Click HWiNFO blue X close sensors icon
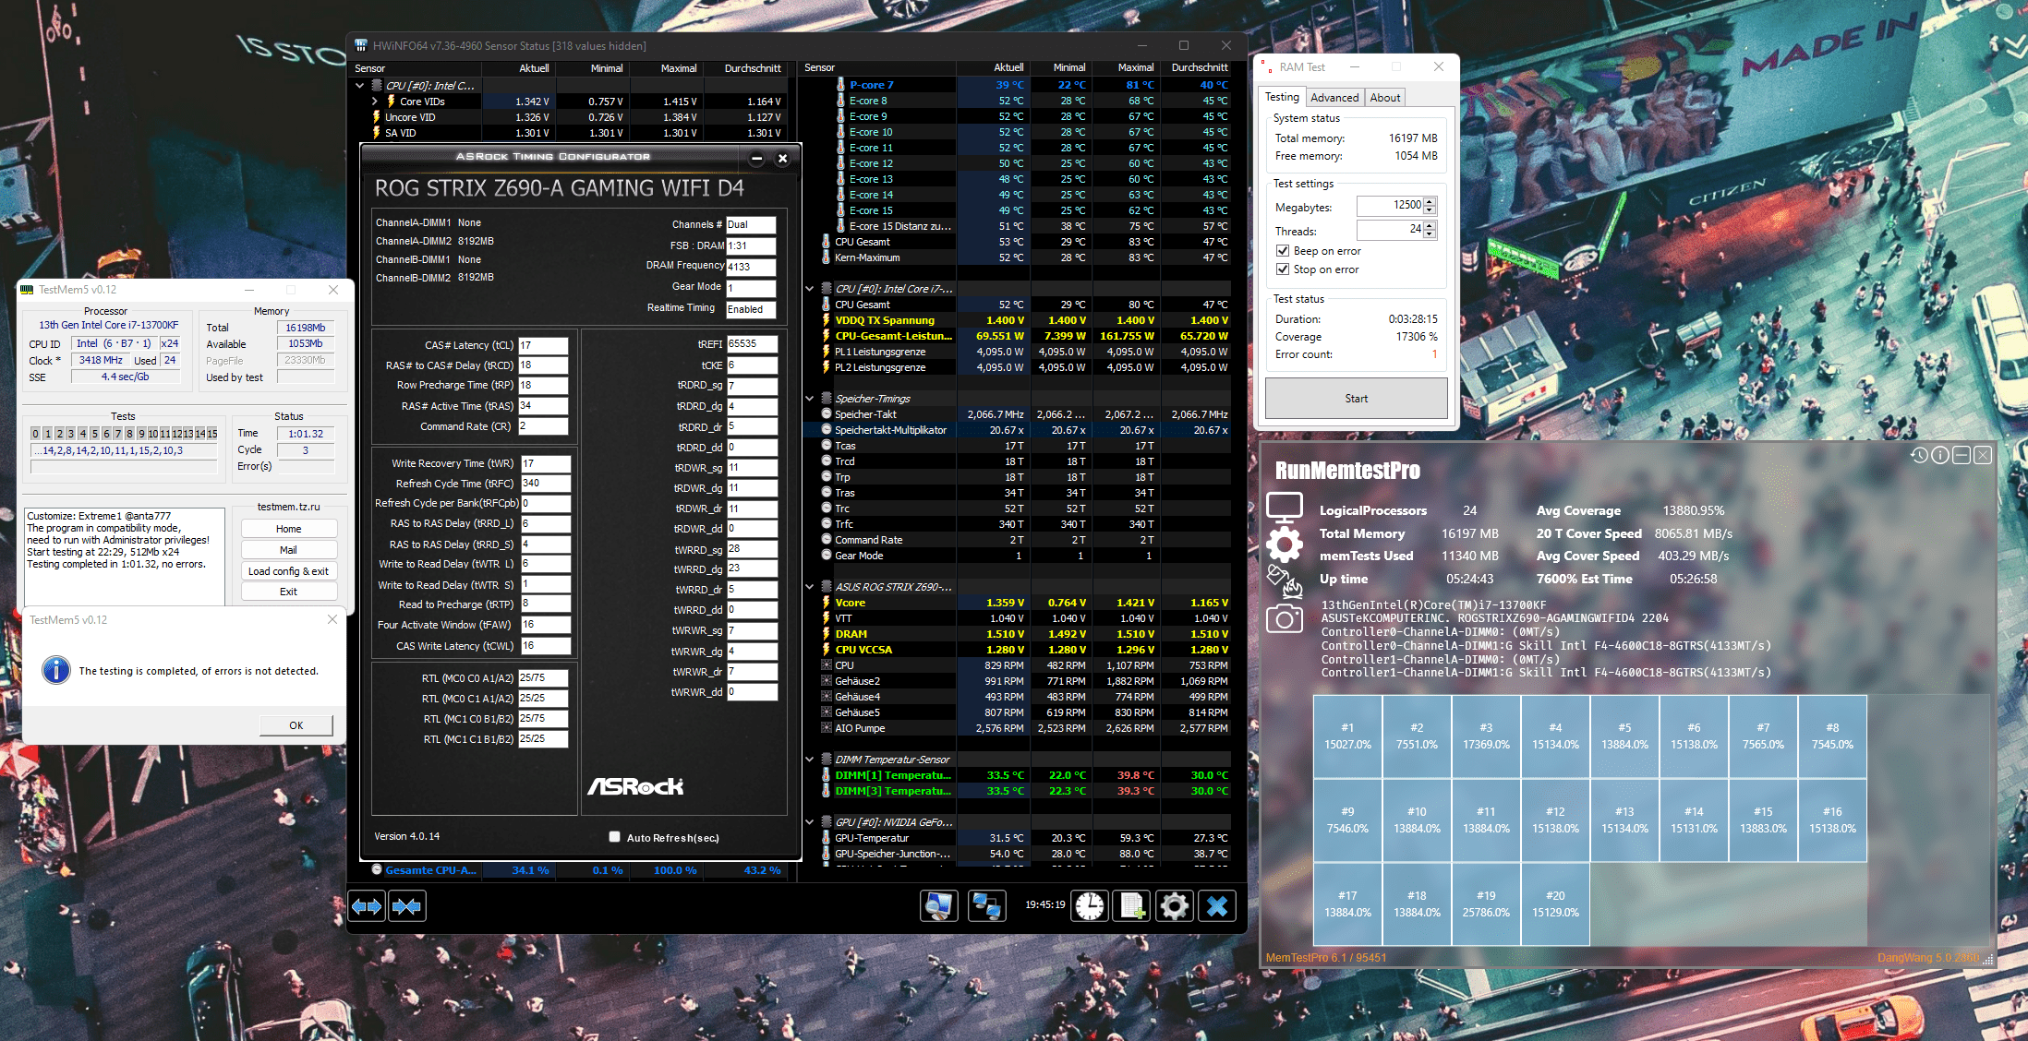2028x1041 pixels. pos(1217,906)
